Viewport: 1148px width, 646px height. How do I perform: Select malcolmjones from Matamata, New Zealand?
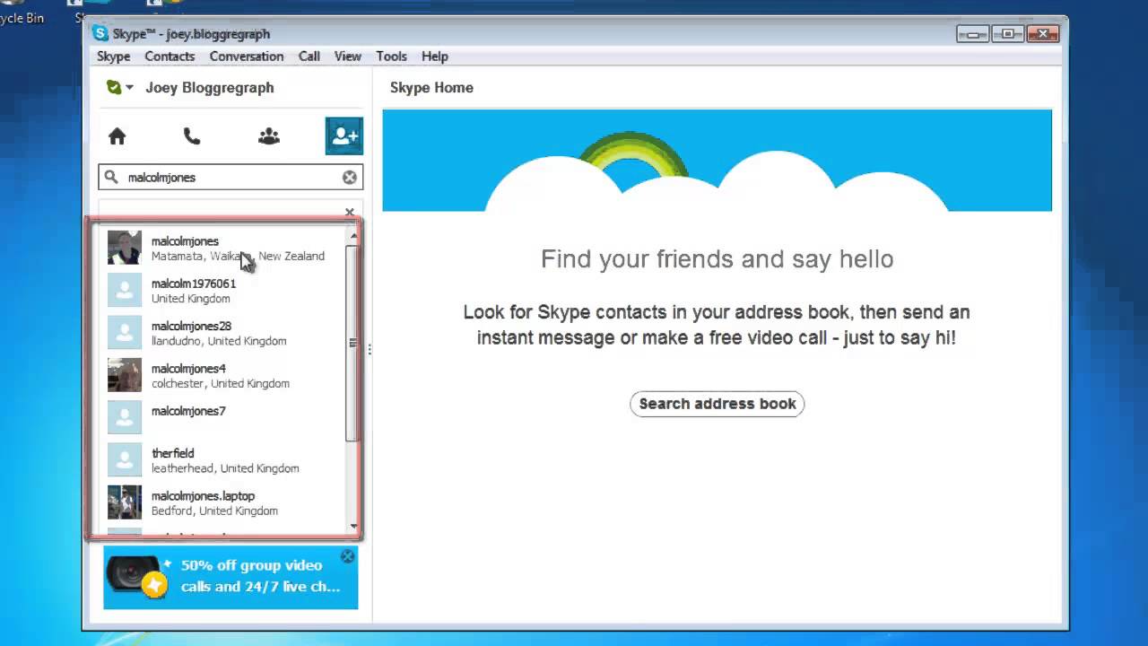(224, 249)
